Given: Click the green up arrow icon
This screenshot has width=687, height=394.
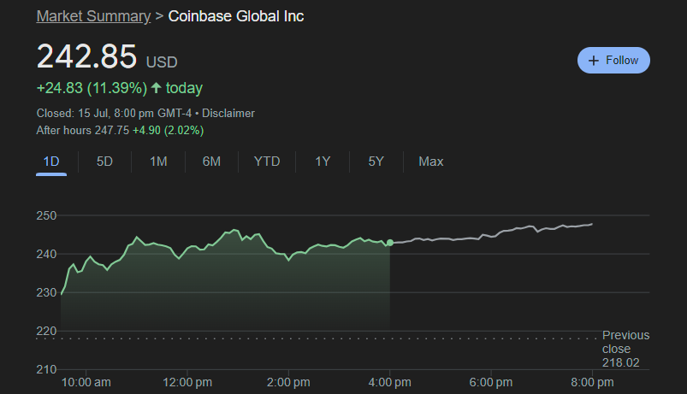Looking at the screenshot, I should pyautogui.click(x=156, y=88).
